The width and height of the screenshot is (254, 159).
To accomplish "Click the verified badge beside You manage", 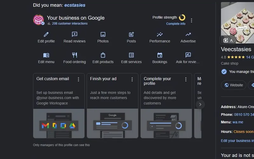I will [224, 72].
